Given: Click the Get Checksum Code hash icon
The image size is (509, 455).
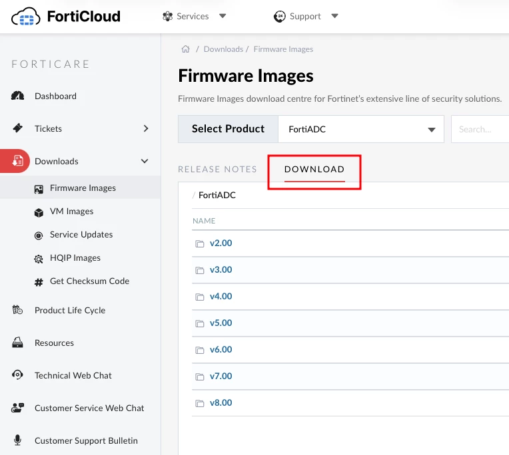Looking at the screenshot, I should pos(39,282).
